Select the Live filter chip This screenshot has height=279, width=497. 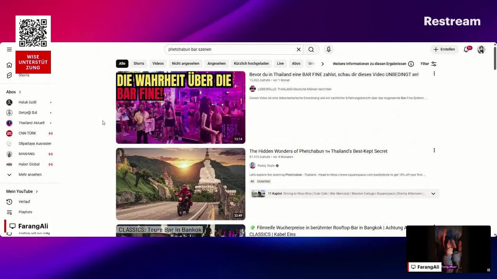coord(280,64)
